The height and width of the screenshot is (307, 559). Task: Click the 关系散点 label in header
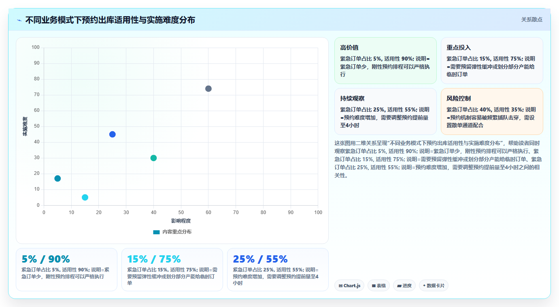pyautogui.click(x=531, y=19)
